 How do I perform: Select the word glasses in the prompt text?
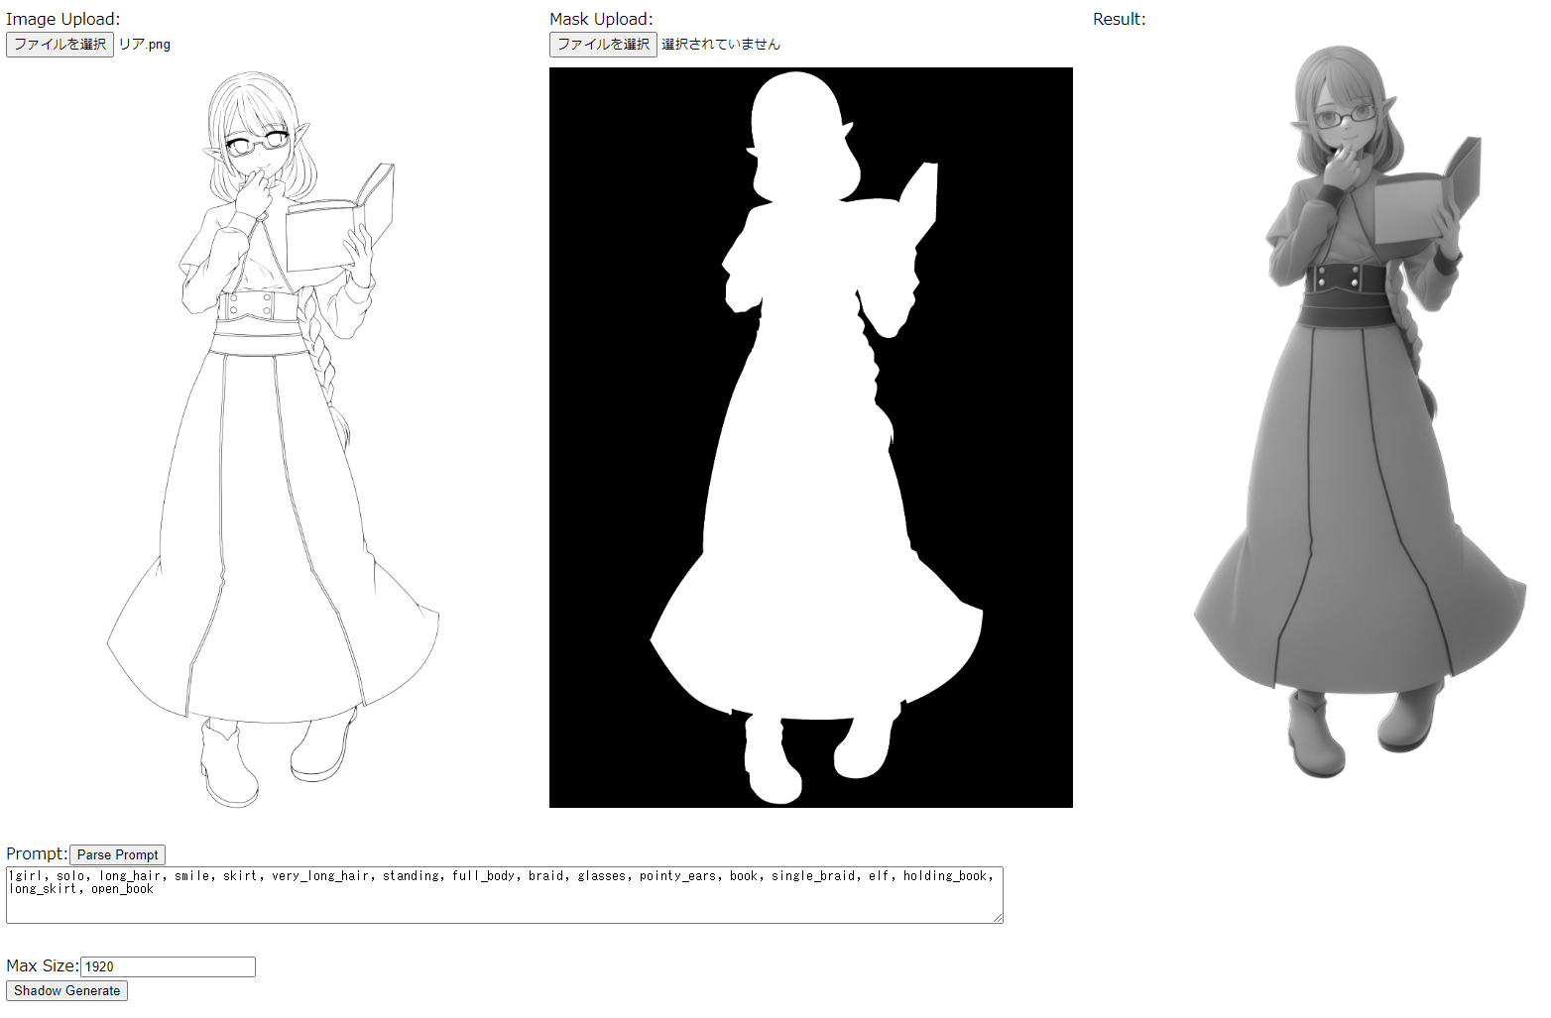[x=602, y=875]
